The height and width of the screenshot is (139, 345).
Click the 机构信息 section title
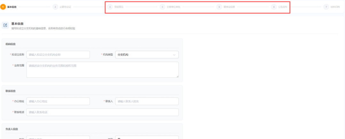point(11,44)
